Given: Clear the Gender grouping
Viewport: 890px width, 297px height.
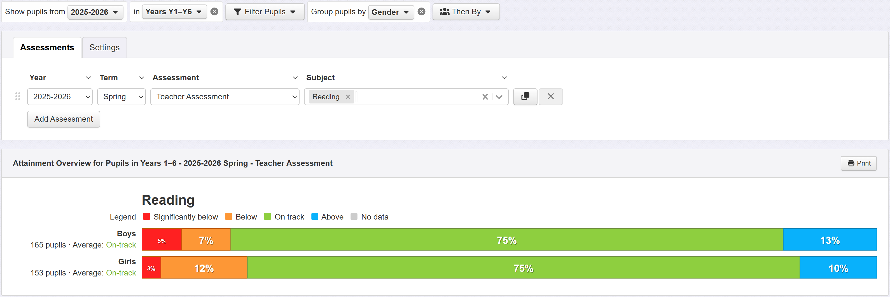Looking at the screenshot, I should [421, 12].
